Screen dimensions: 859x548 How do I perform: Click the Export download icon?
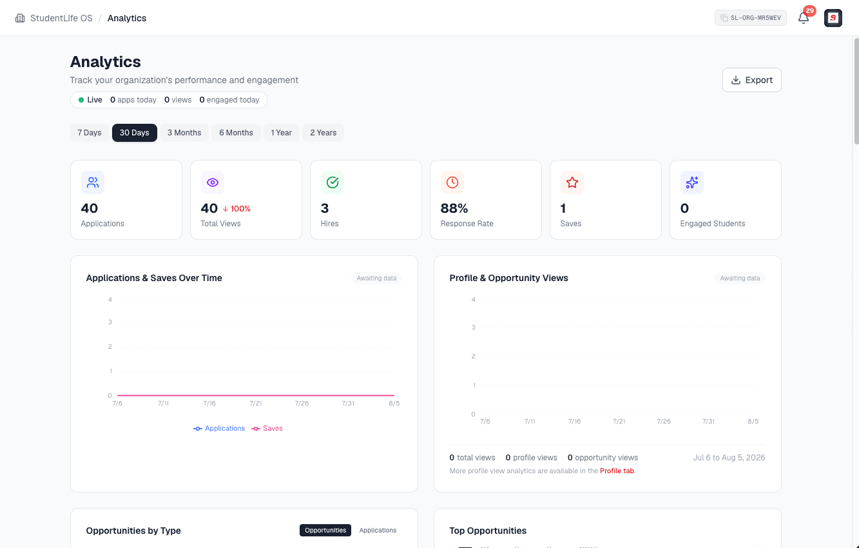click(736, 80)
